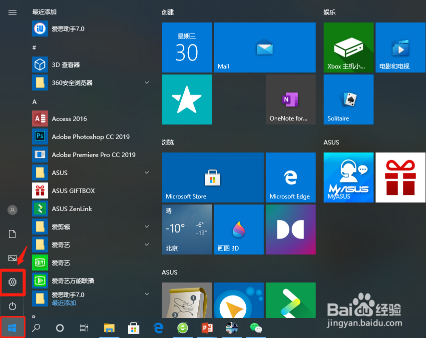Open the Microsoft Edge tile
The image size is (426, 338).
pos(291,177)
